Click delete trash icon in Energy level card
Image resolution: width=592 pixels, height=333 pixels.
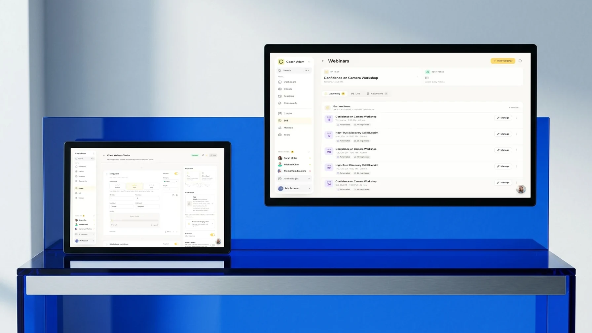click(177, 195)
